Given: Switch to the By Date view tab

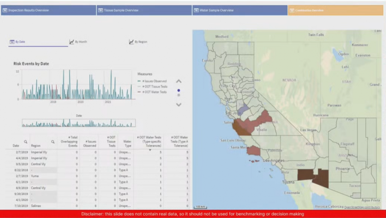Looking at the screenshot, I should [38, 42].
